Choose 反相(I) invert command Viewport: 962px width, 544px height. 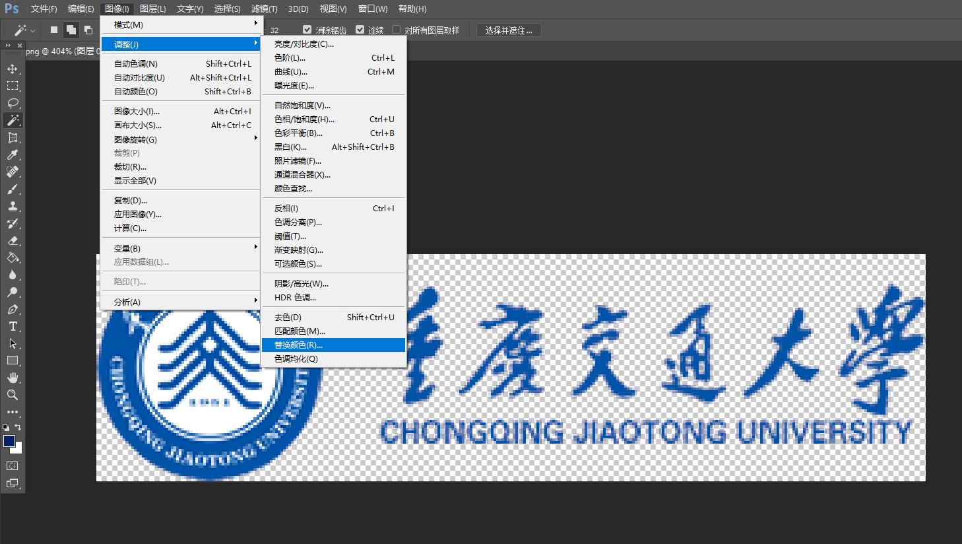pos(334,208)
